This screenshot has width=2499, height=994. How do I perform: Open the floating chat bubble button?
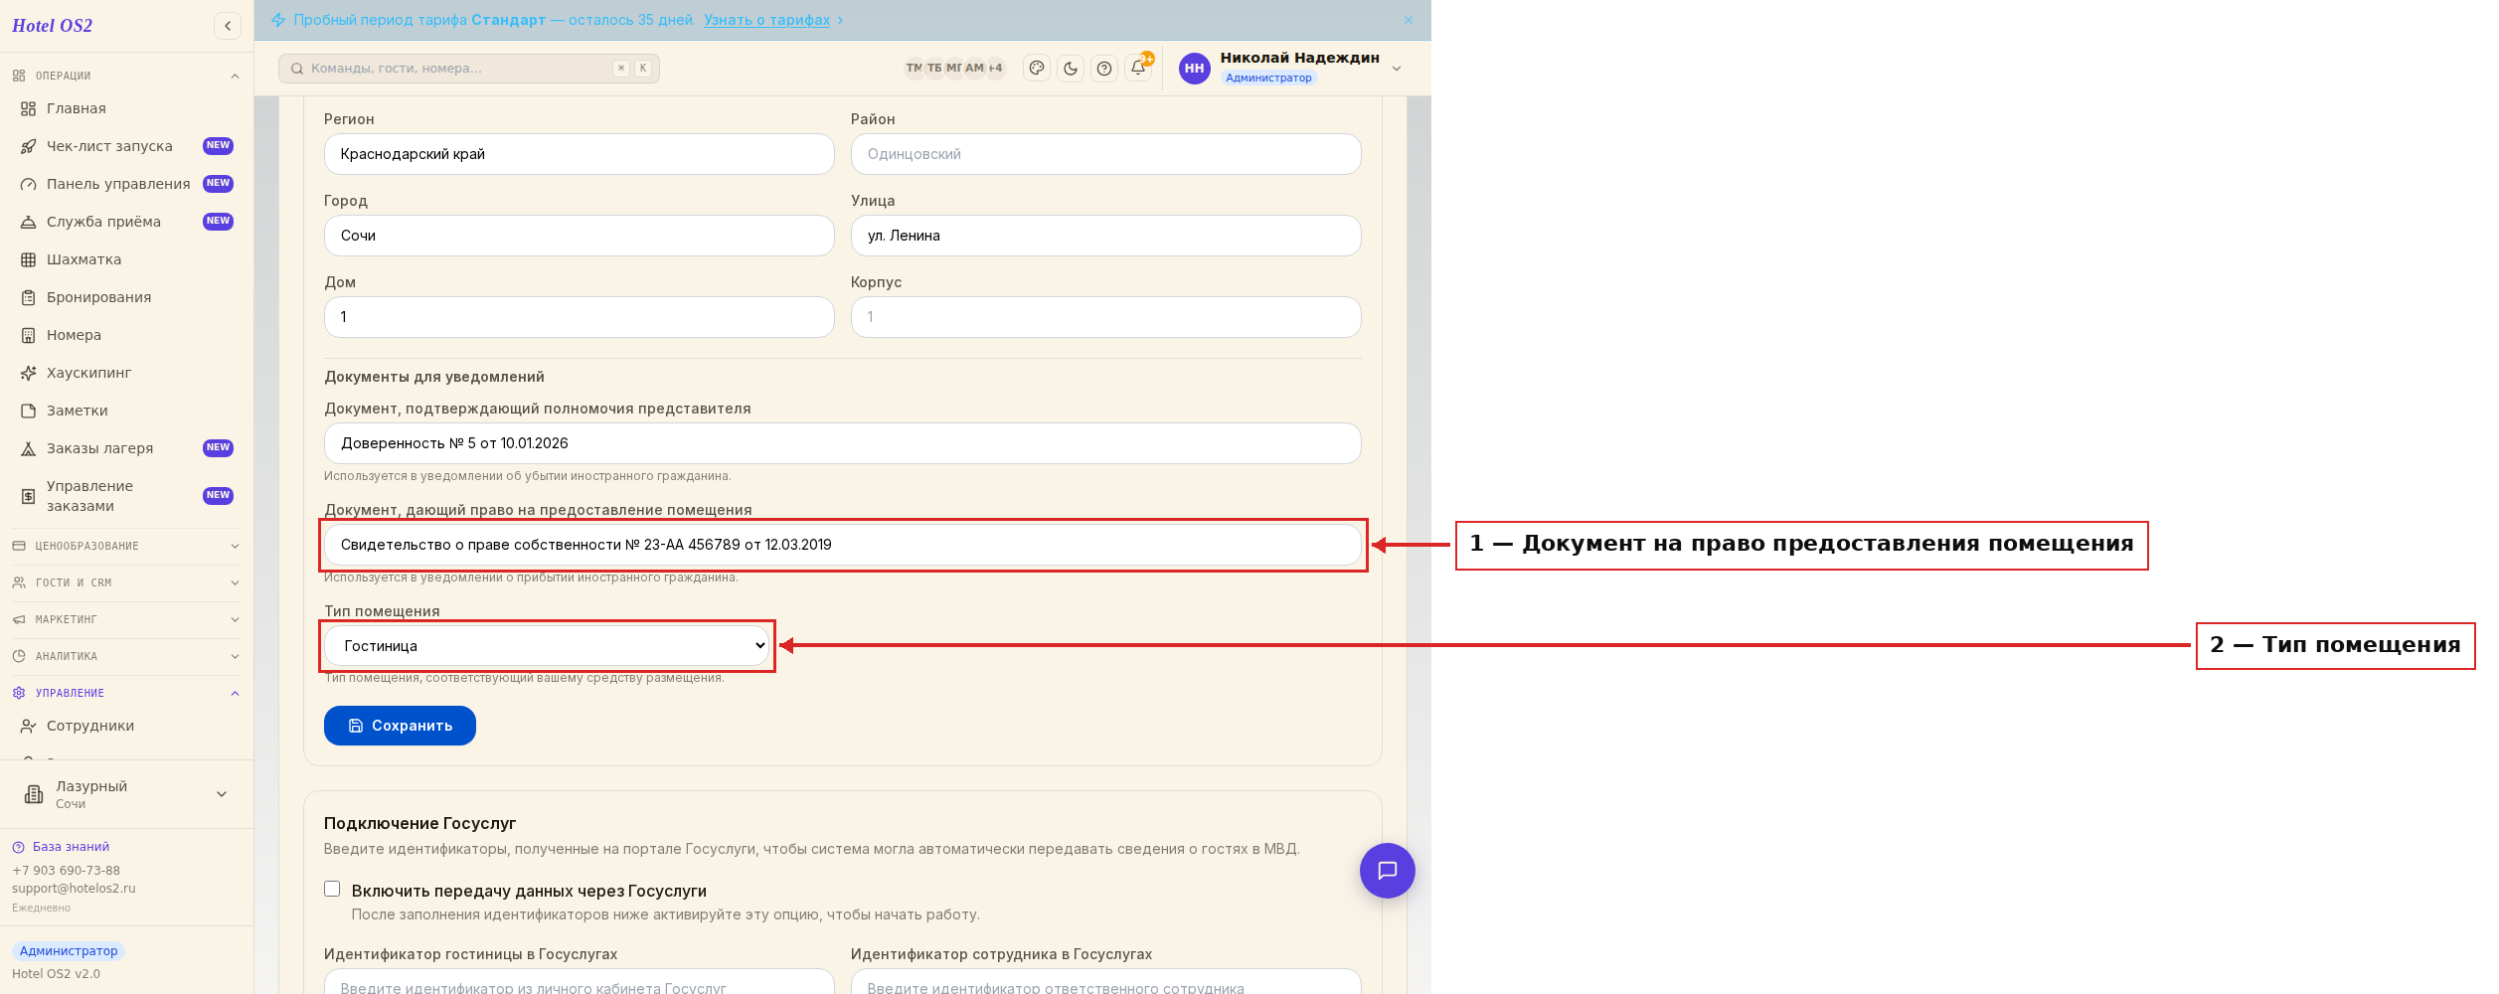[1387, 871]
